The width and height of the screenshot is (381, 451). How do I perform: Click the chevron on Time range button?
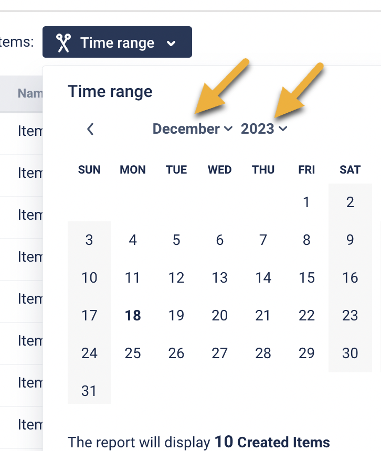(171, 43)
